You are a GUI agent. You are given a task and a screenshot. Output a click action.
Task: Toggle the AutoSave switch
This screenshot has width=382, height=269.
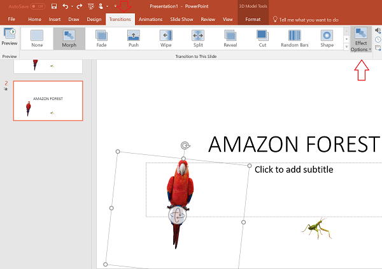tap(38, 6)
